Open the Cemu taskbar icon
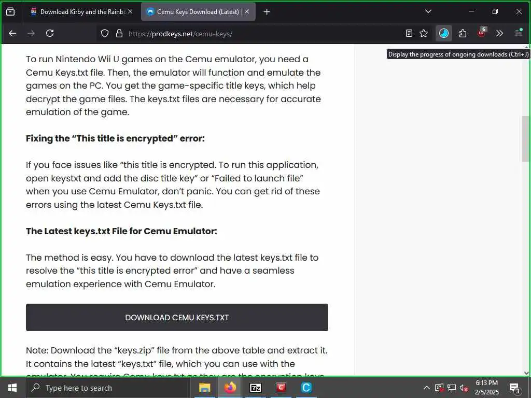The height and width of the screenshot is (398, 531). (306, 388)
